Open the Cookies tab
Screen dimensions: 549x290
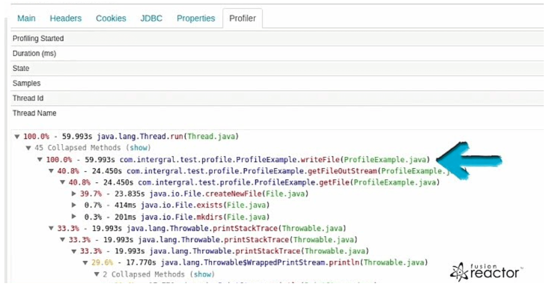[x=111, y=19]
